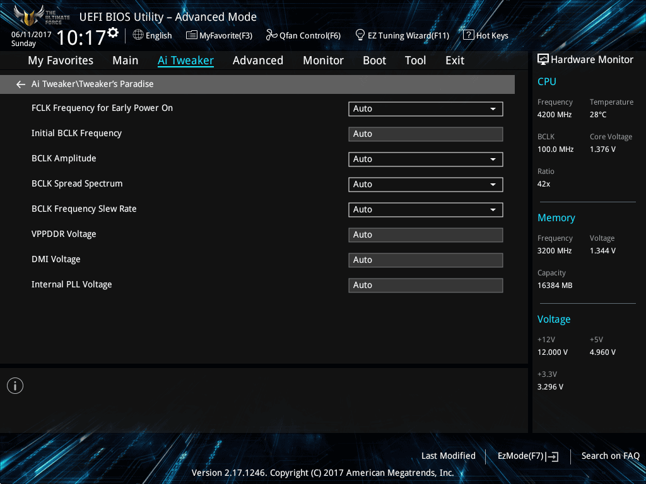This screenshot has width=646, height=484.
Task: Expand FCLK Frequency for Early Power On dropdown
Action: [x=426, y=108]
